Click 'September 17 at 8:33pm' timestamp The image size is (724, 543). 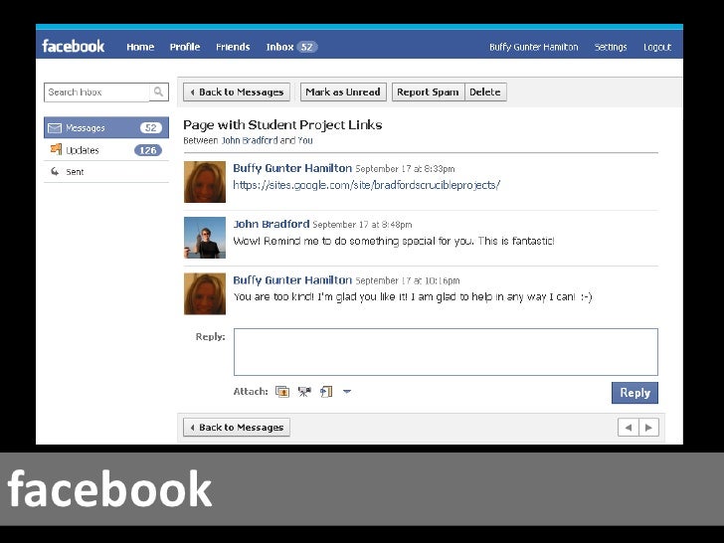pyautogui.click(x=405, y=169)
